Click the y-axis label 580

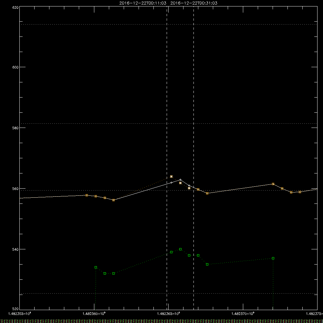point(16,128)
